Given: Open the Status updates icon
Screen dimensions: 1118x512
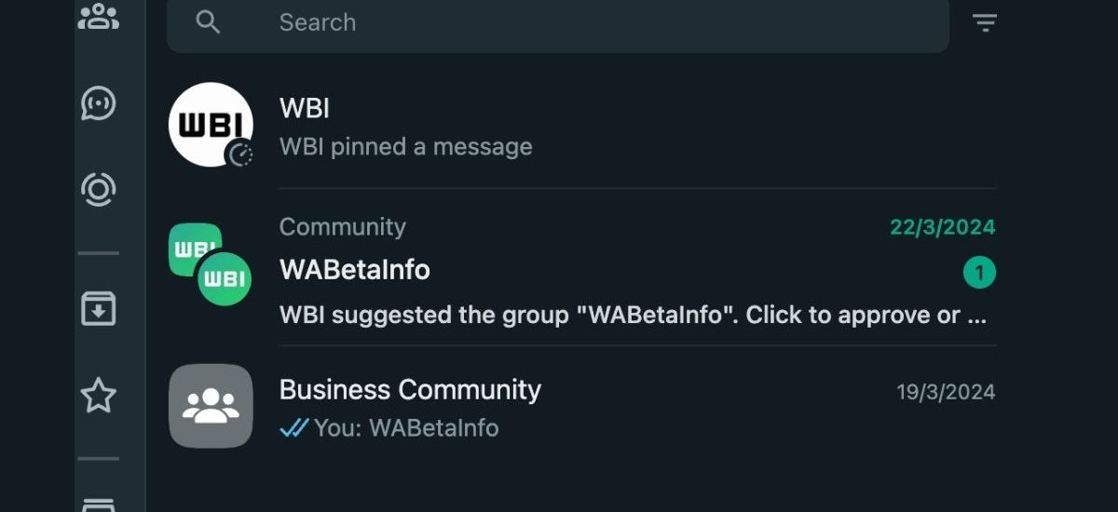Looking at the screenshot, I should click(98, 189).
